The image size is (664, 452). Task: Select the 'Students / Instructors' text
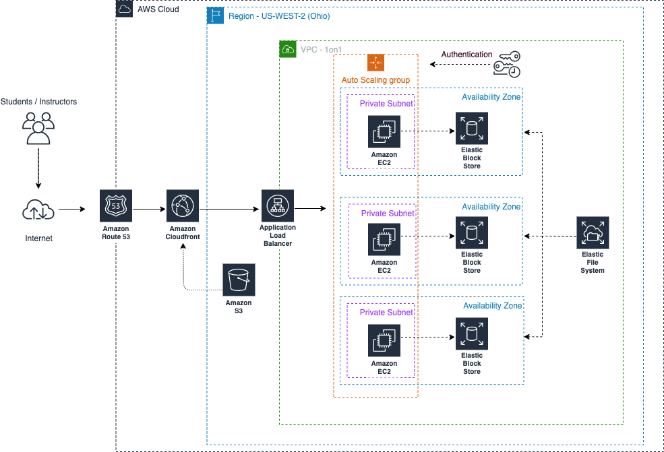38,102
